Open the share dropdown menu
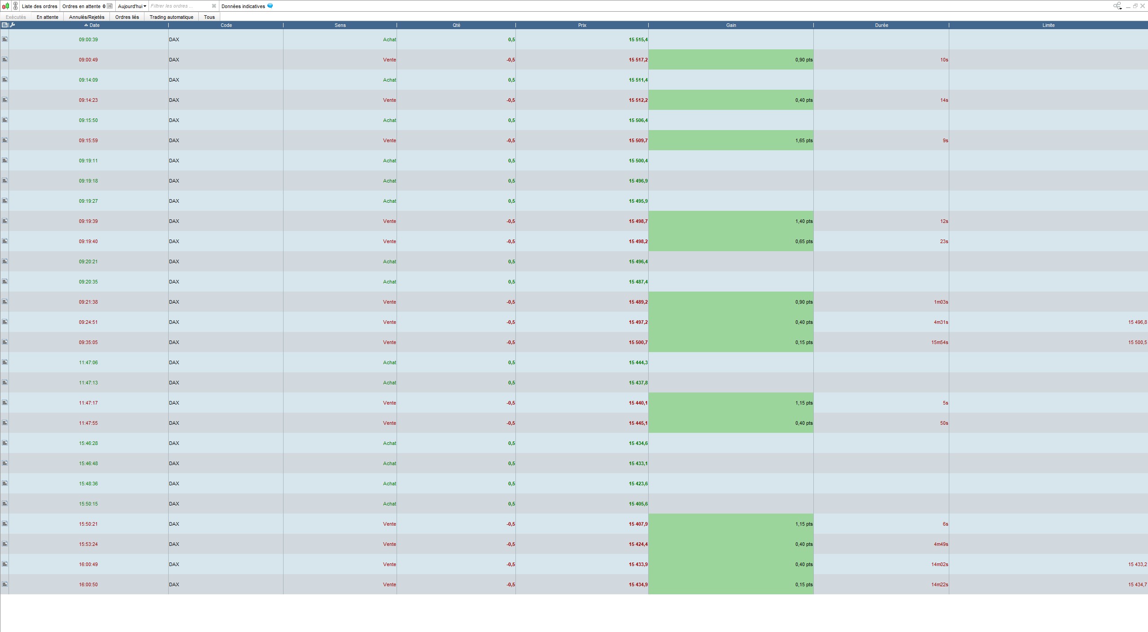This screenshot has width=1148, height=632. coord(1117,6)
